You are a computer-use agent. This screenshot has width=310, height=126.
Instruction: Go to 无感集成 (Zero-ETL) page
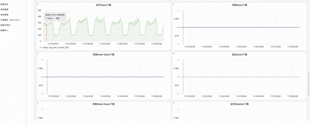point(10,20)
